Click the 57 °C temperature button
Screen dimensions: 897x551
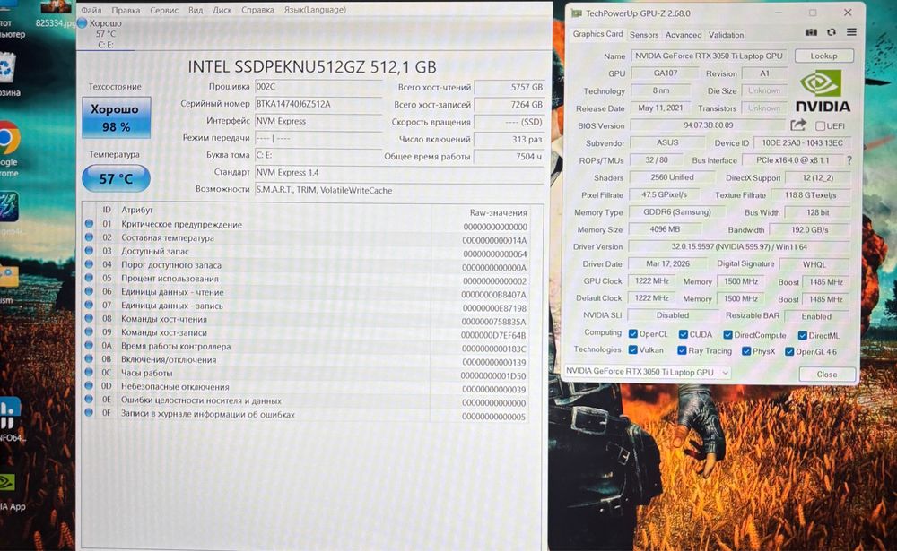116,178
